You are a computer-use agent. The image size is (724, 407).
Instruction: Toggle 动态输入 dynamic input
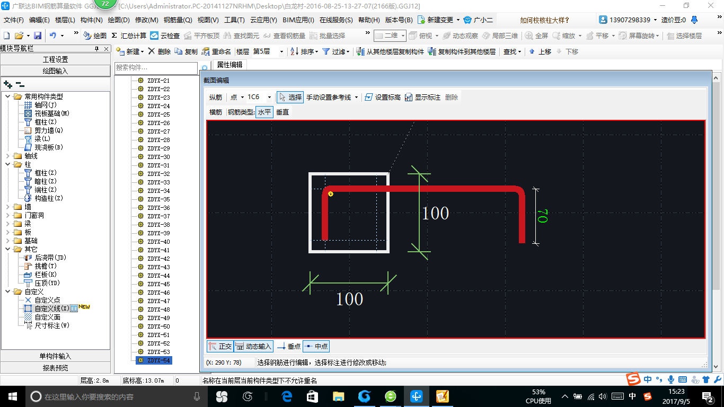coord(253,346)
